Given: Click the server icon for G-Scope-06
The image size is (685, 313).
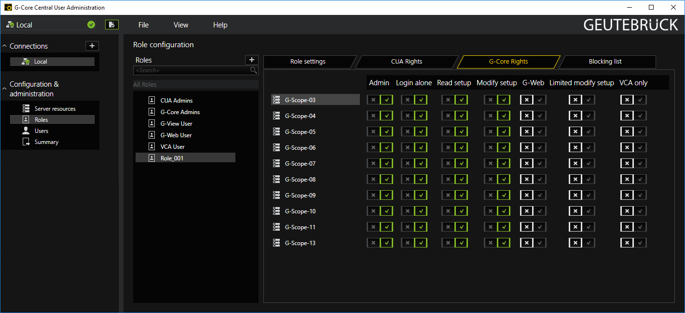Looking at the screenshot, I should 276,147.
